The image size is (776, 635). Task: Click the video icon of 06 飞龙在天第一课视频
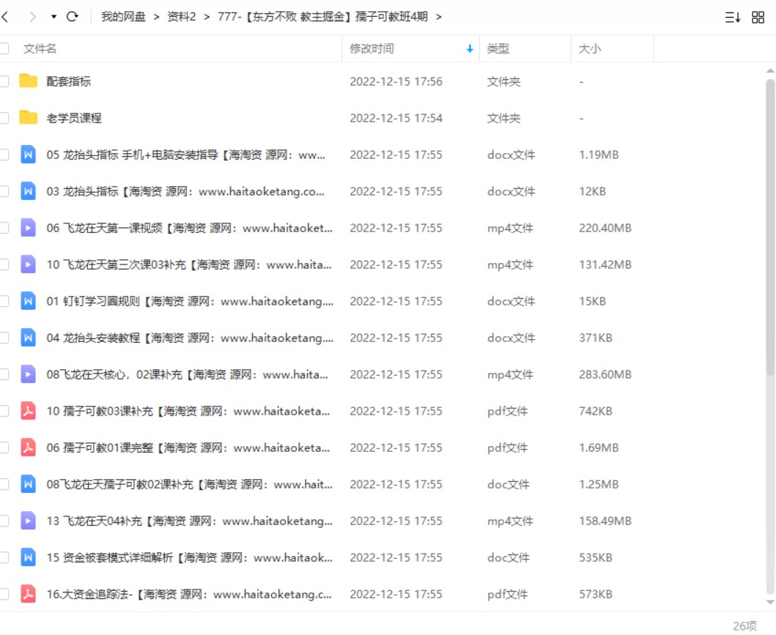28,228
